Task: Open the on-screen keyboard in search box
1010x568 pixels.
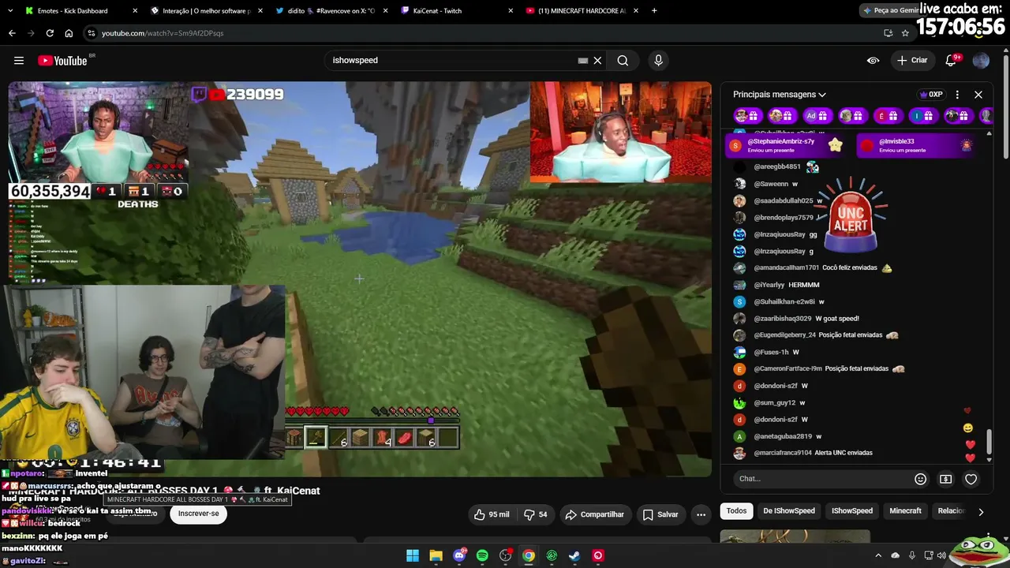Action: pos(583,61)
